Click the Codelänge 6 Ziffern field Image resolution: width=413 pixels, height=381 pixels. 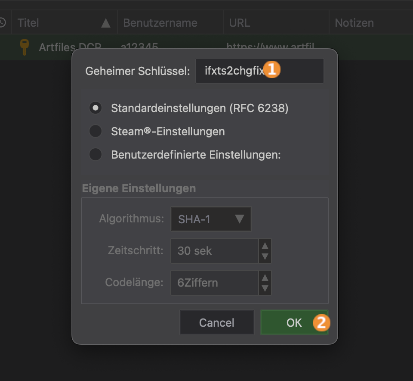pos(214,283)
